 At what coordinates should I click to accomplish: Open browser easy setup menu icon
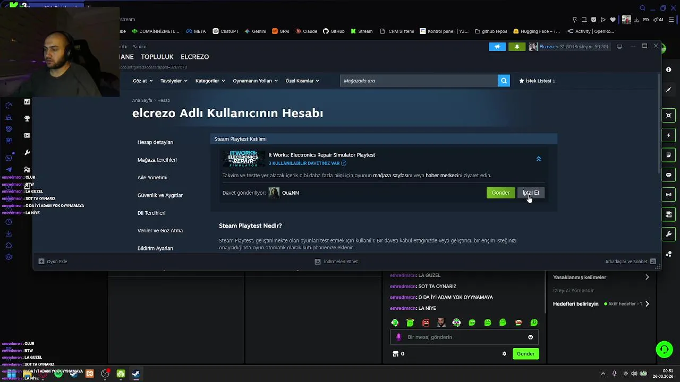[671, 20]
